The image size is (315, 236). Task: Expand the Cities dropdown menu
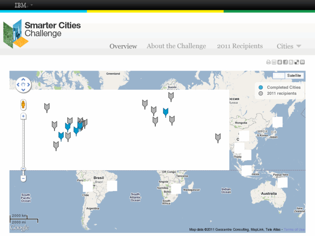click(x=289, y=46)
